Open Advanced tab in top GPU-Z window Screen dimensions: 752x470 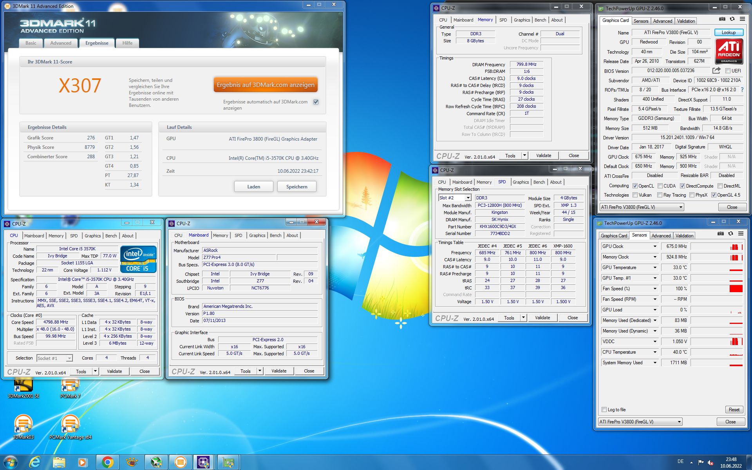pyautogui.click(x=662, y=21)
